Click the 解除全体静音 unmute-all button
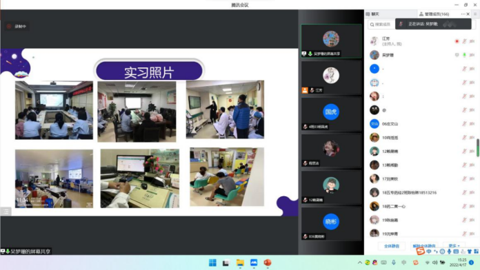480x270 pixels. click(x=424, y=246)
